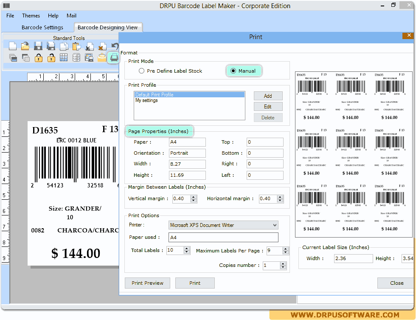416x320 pixels.
Task: Switch to Barcode Designing View tab
Action: [x=107, y=27]
